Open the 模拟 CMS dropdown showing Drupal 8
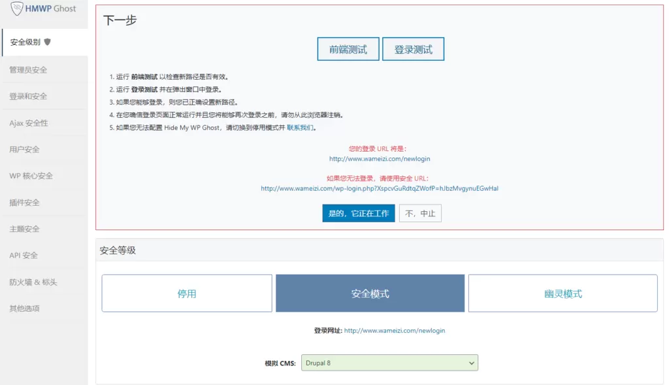 (x=389, y=363)
